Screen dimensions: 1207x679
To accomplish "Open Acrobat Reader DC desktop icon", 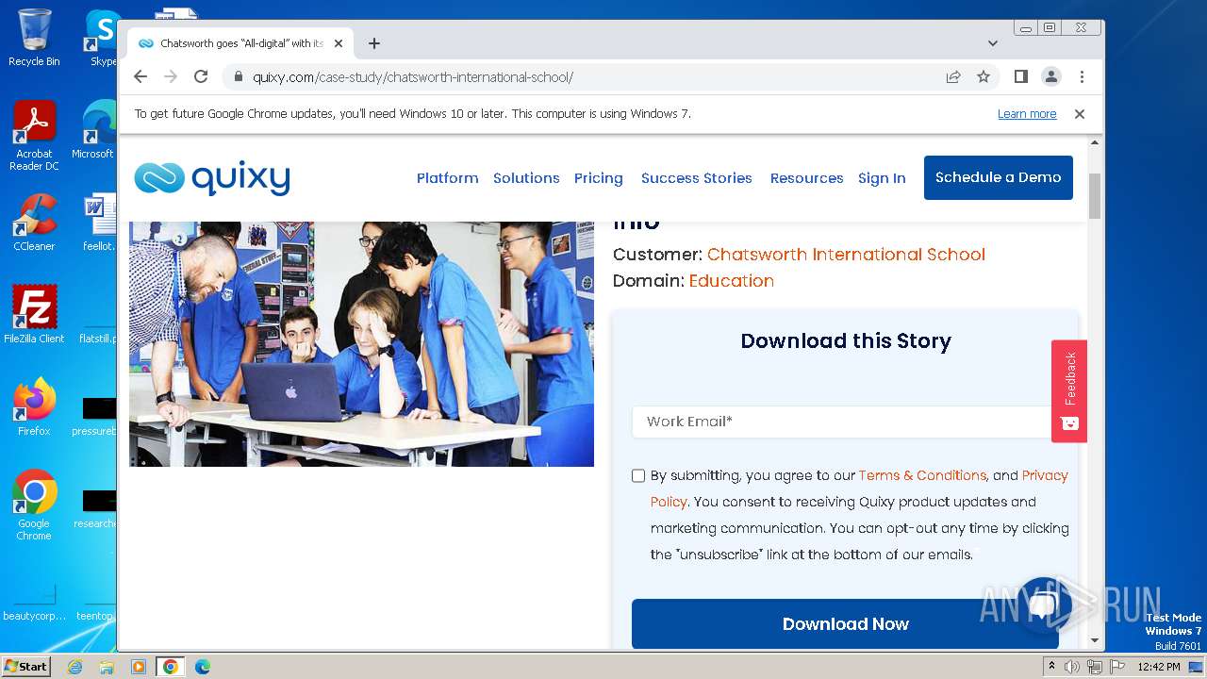I will coord(34,136).
